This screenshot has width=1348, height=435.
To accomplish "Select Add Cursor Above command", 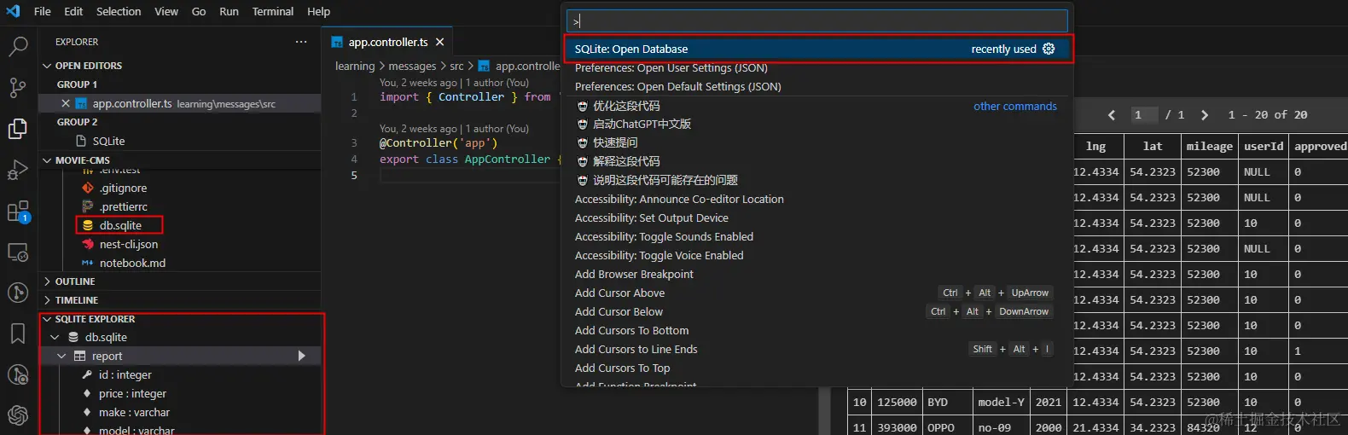I will click(x=817, y=293).
